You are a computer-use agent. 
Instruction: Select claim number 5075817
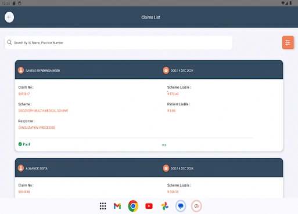[24, 94]
